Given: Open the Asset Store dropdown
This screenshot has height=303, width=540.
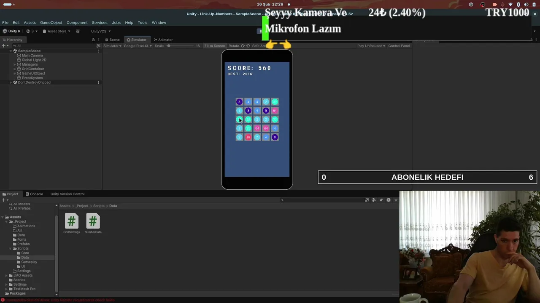Looking at the screenshot, I should click(57, 31).
